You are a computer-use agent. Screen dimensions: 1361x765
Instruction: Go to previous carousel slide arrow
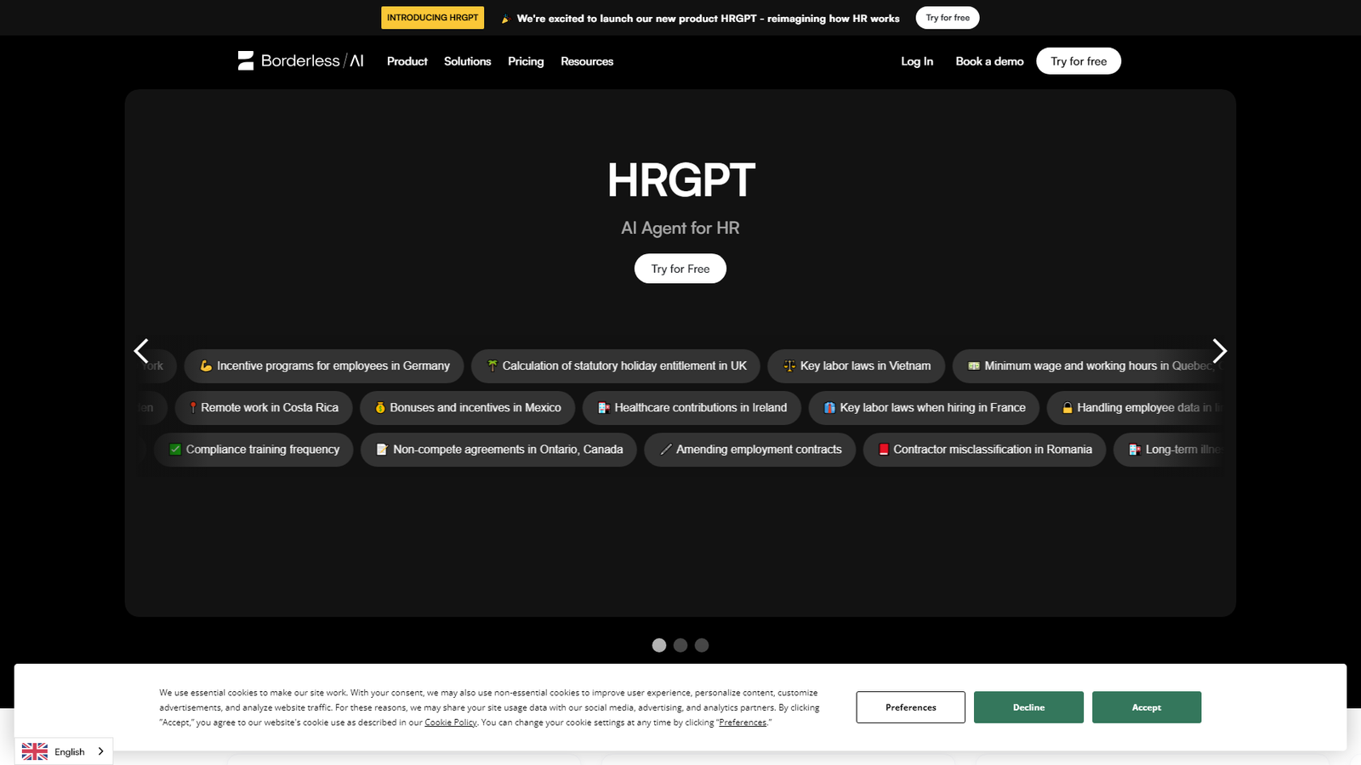point(141,351)
